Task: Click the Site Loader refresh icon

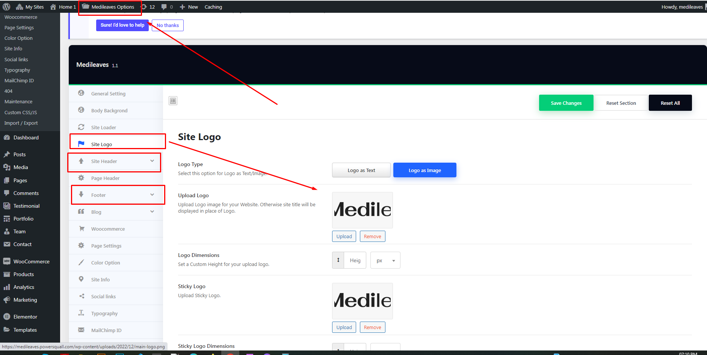Action: (81, 127)
